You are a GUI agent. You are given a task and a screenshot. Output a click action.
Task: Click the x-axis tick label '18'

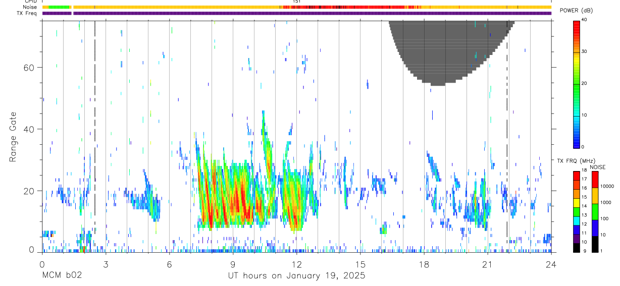[424, 264]
